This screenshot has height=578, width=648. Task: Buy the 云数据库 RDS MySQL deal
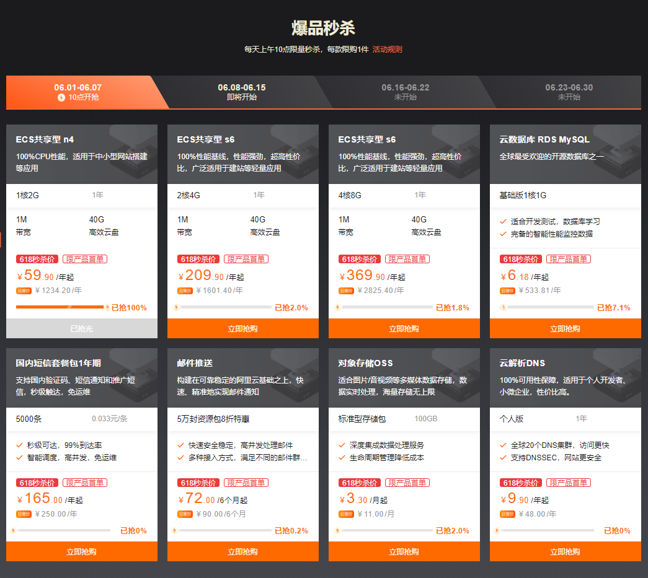(566, 328)
